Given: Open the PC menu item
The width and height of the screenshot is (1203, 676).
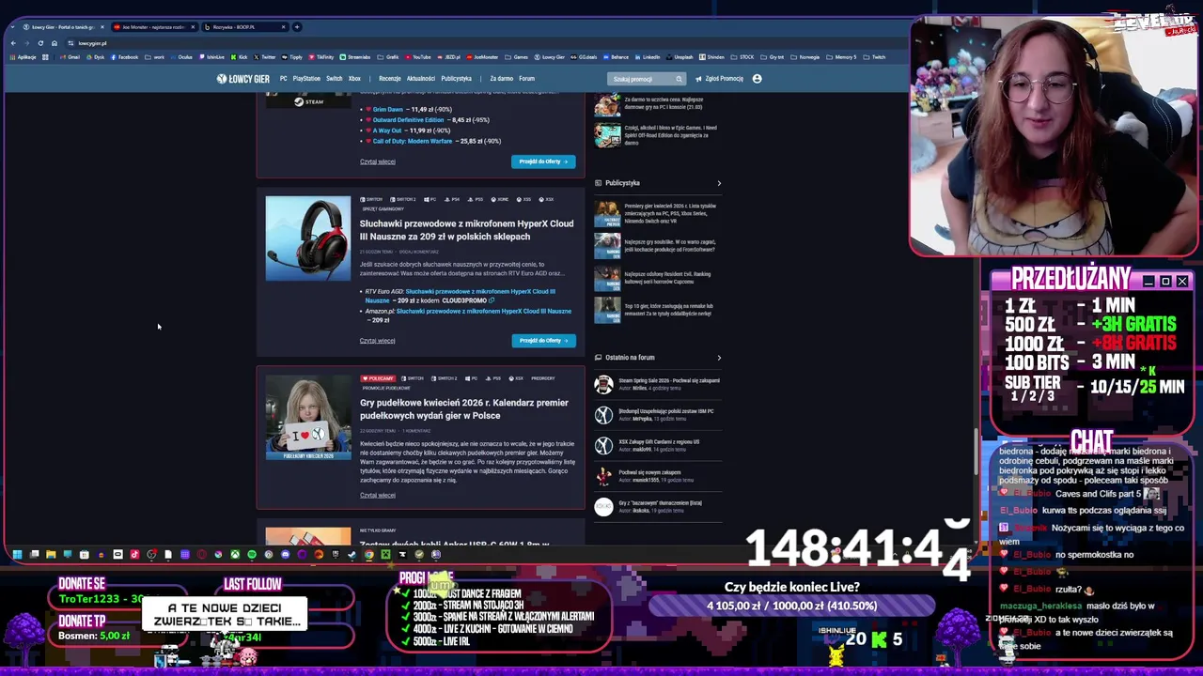Looking at the screenshot, I should 283,79.
